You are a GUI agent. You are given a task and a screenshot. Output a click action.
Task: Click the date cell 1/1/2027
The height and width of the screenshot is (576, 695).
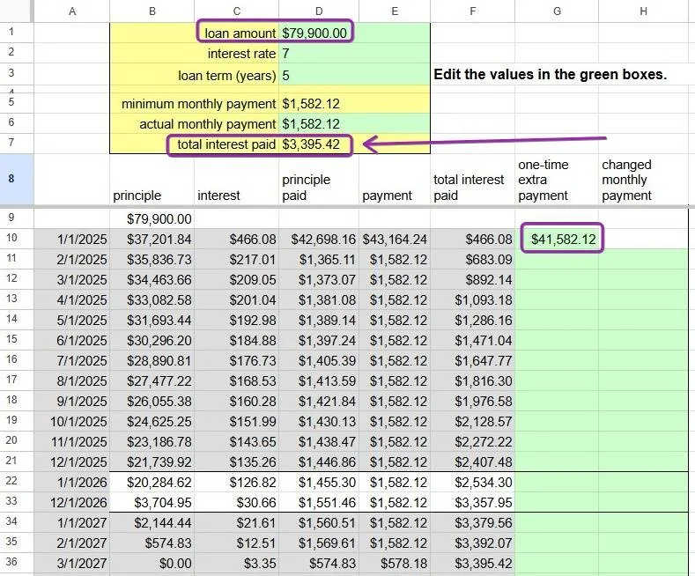[72, 523]
